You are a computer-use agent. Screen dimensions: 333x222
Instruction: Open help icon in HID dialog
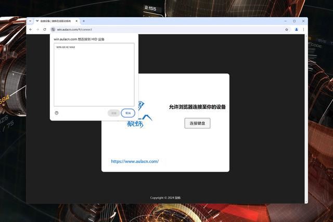pyautogui.click(x=57, y=113)
